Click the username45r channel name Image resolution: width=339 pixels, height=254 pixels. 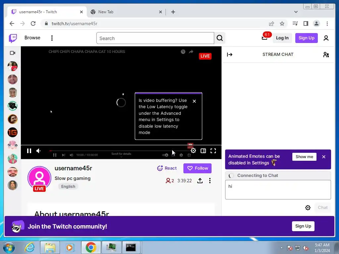(73, 168)
